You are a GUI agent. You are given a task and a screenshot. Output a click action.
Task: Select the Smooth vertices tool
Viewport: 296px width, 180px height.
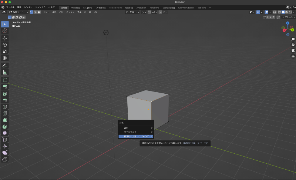point(5,133)
